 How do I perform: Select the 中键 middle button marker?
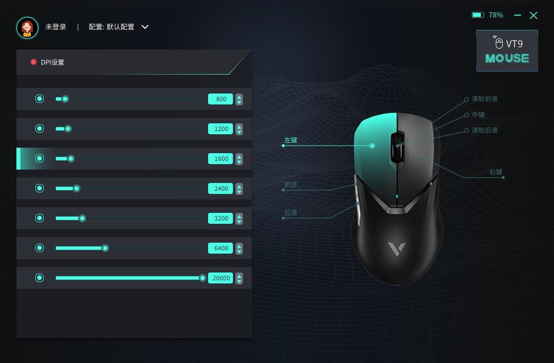(x=466, y=115)
